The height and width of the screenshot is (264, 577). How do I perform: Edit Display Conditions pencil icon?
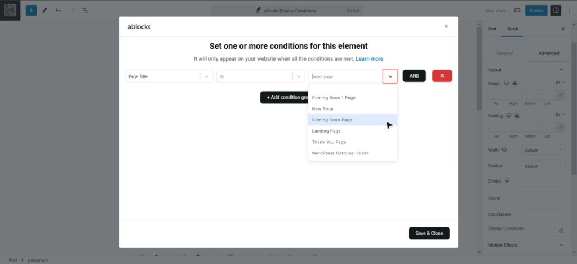[561, 230]
